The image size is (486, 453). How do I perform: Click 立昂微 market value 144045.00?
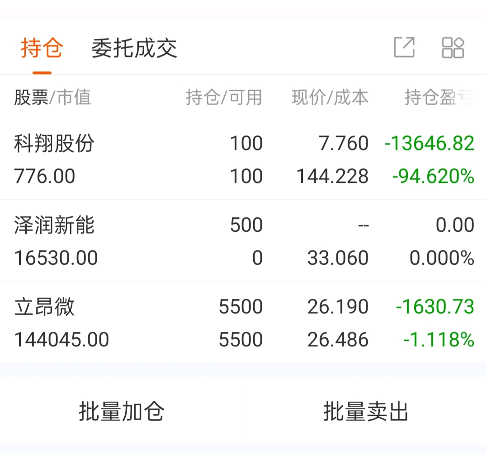click(61, 340)
